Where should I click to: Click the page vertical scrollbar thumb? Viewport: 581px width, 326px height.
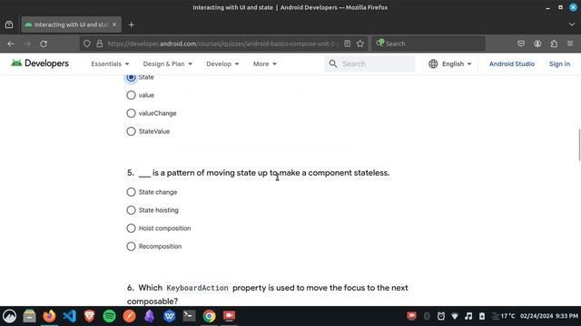click(579, 145)
